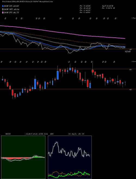Open the MACD histogram chart panel
This screenshot has height=179, width=136.
(x=23, y=157)
